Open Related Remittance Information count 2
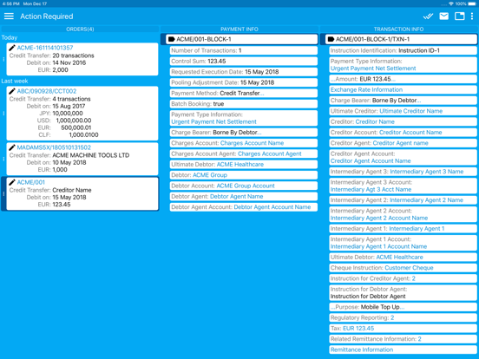479x359 pixels. 420,339
